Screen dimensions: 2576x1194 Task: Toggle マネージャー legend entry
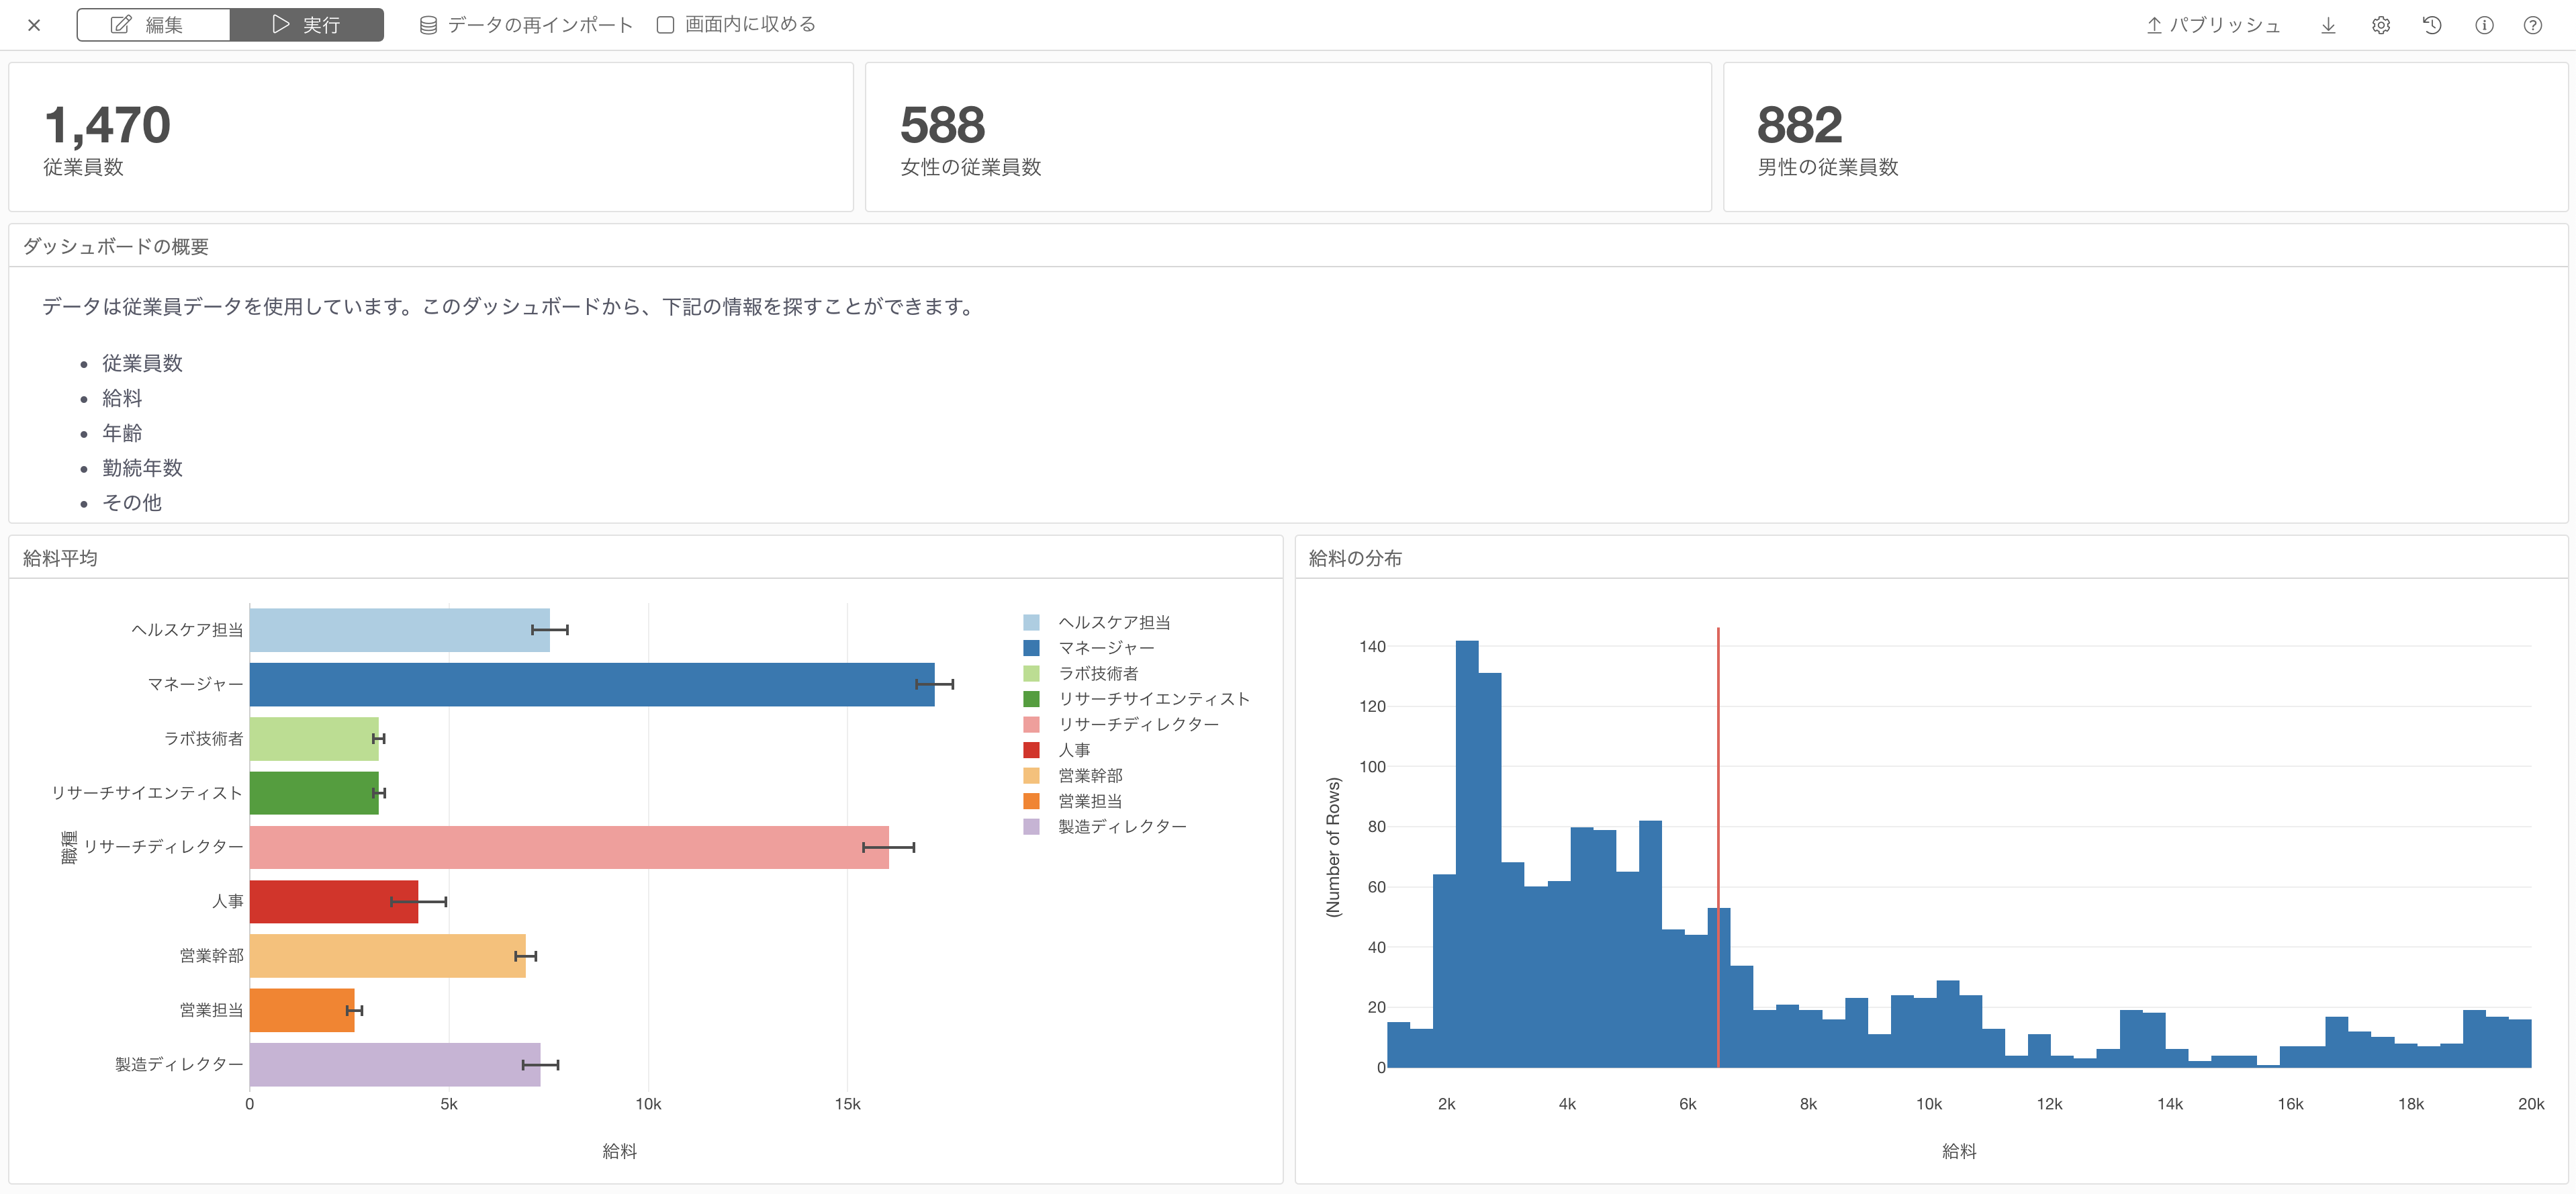tap(1105, 648)
